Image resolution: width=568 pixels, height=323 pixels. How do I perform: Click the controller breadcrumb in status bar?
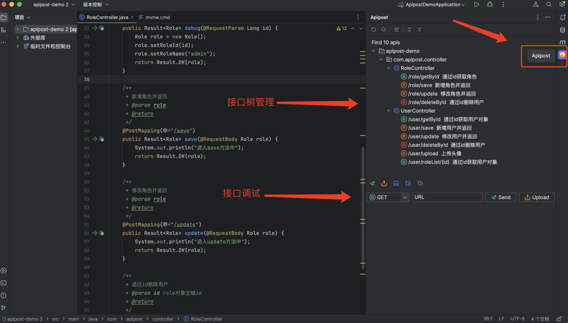pyautogui.click(x=163, y=319)
